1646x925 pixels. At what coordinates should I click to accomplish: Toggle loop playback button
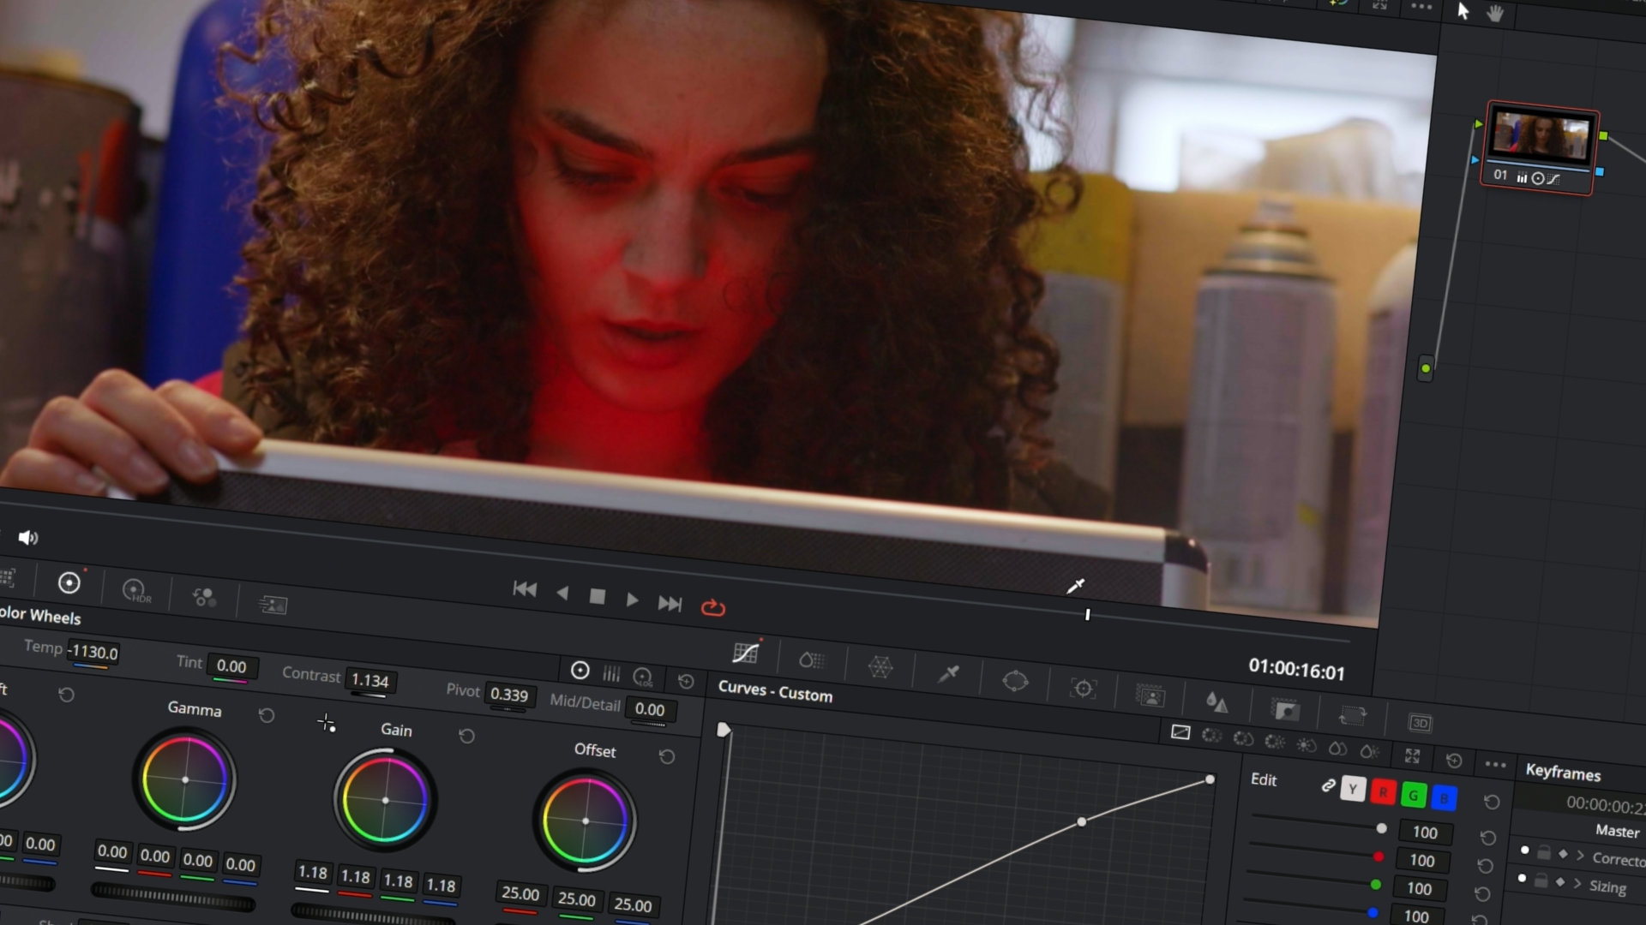click(x=713, y=608)
